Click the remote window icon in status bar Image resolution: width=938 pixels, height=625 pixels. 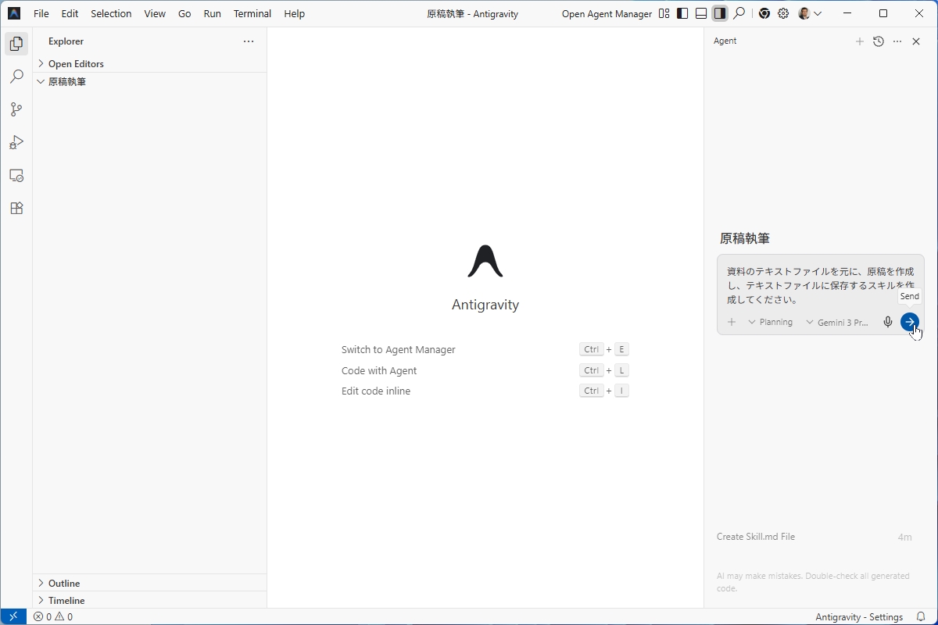pyautogui.click(x=13, y=616)
